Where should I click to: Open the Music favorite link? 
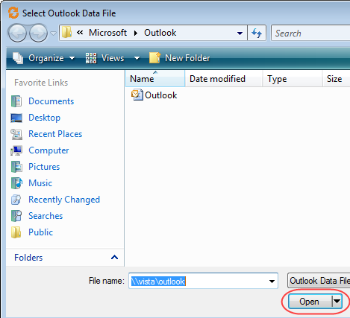click(40, 183)
